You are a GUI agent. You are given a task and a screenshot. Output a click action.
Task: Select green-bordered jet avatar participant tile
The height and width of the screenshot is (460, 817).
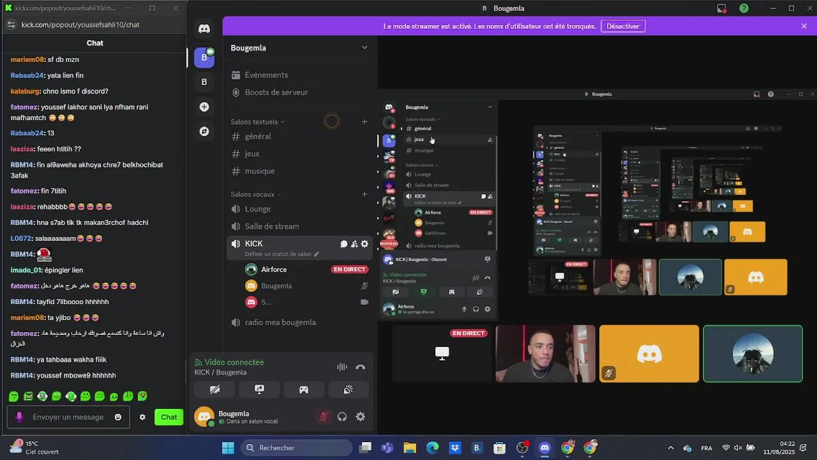coord(753,354)
